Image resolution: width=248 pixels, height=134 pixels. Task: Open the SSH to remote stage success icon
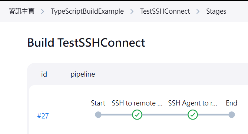coord(137,115)
